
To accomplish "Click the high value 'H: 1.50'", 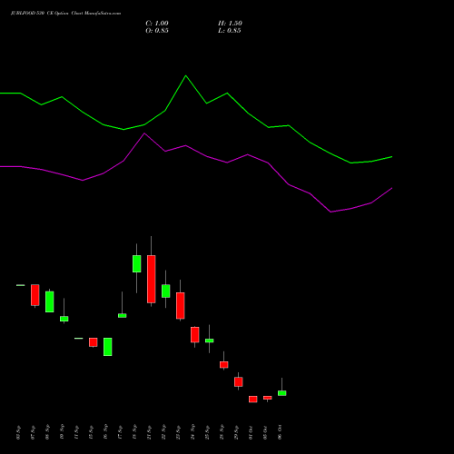I will [x=230, y=24].
